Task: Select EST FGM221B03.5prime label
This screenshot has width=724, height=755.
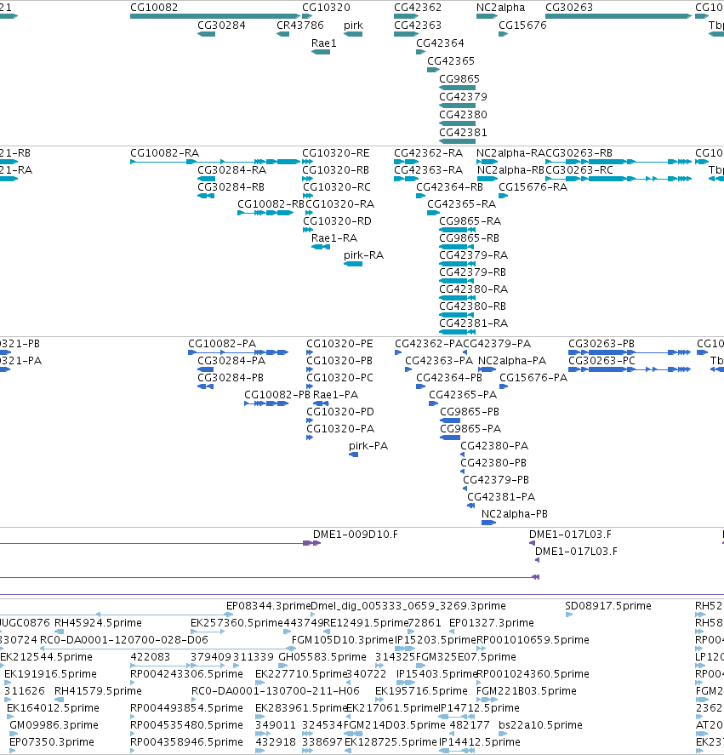Action: pos(526,690)
